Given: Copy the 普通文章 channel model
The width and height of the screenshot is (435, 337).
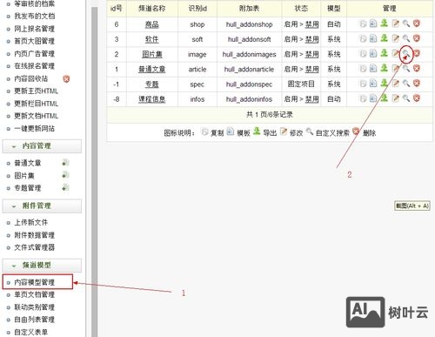Looking at the screenshot, I should click(x=363, y=68).
